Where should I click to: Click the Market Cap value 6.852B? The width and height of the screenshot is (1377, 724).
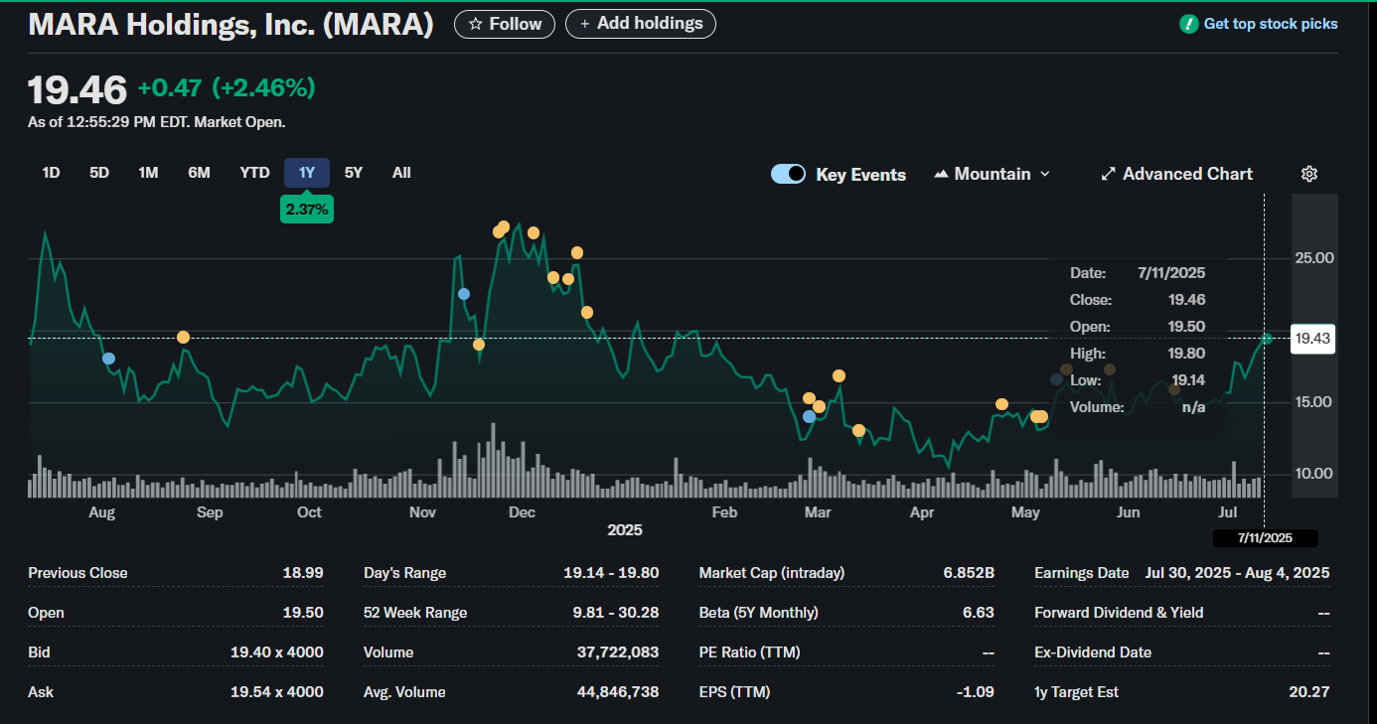[x=969, y=573]
